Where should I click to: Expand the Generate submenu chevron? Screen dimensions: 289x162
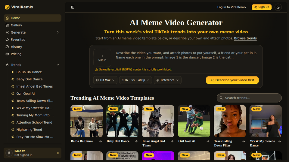tap(58, 32)
